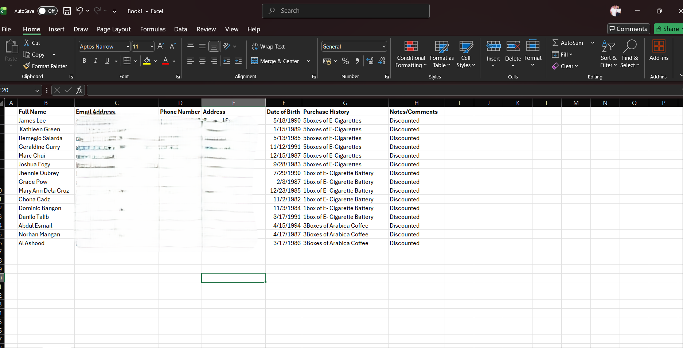Toggle the AutoSave switch

pos(47,11)
